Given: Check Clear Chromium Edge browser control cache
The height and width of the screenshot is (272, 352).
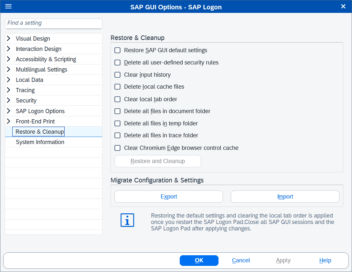Looking at the screenshot, I should [117, 148].
